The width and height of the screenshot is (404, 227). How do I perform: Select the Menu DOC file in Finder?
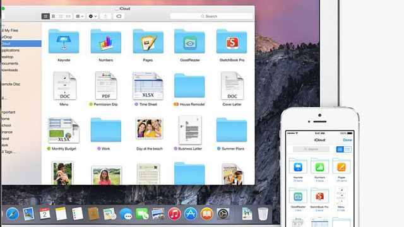click(64, 86)
